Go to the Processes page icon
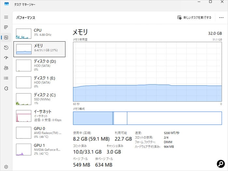This screenshot has width=228, height=171. [x=6, y=27]
